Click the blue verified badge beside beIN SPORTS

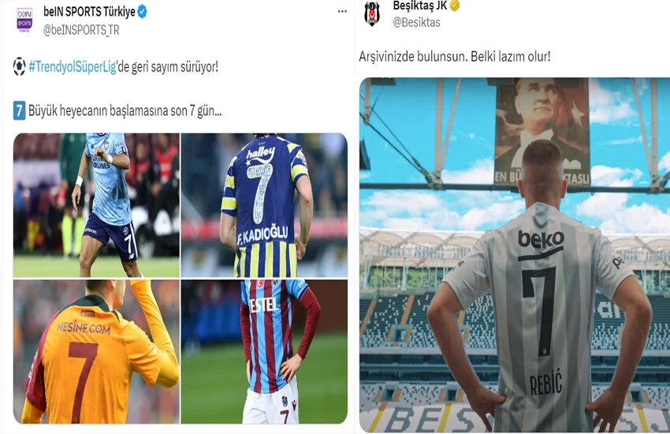tap(143, 12)
